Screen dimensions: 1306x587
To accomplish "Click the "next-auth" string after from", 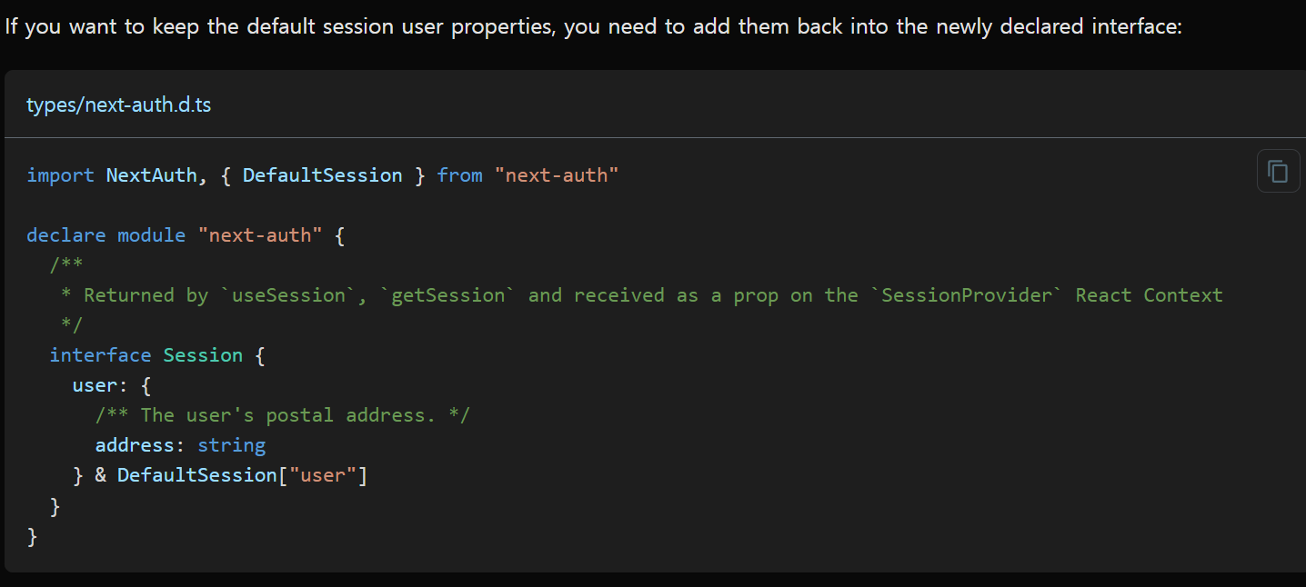I will (x=557, y=175).
